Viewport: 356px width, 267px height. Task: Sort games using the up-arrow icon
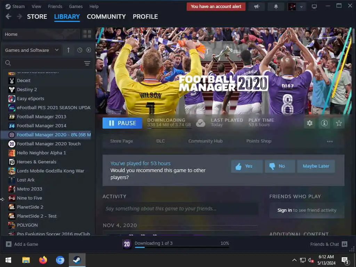[68, 50]
